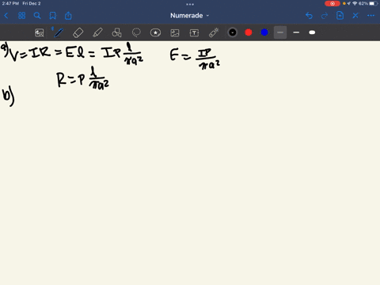380x285 pixels.
Task: Select the thinnest stroke width
Action: (x=280, y=32)
